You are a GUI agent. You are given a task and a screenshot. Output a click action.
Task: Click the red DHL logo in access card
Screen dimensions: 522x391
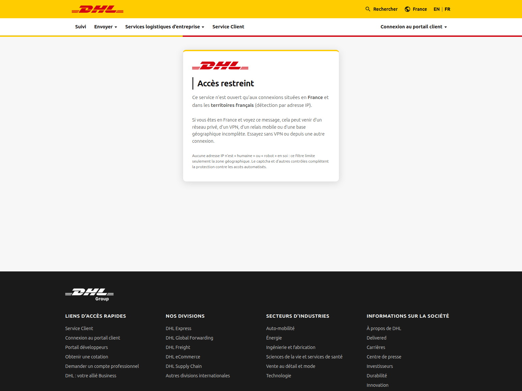click(220, 65)
